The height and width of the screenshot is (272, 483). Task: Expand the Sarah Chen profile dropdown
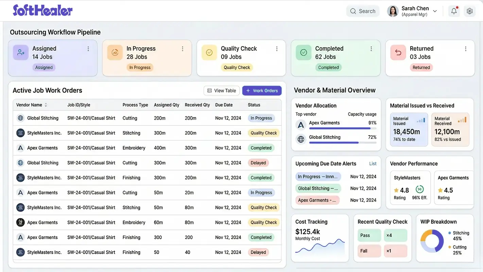pyautogui.click(x=435, y=11)
